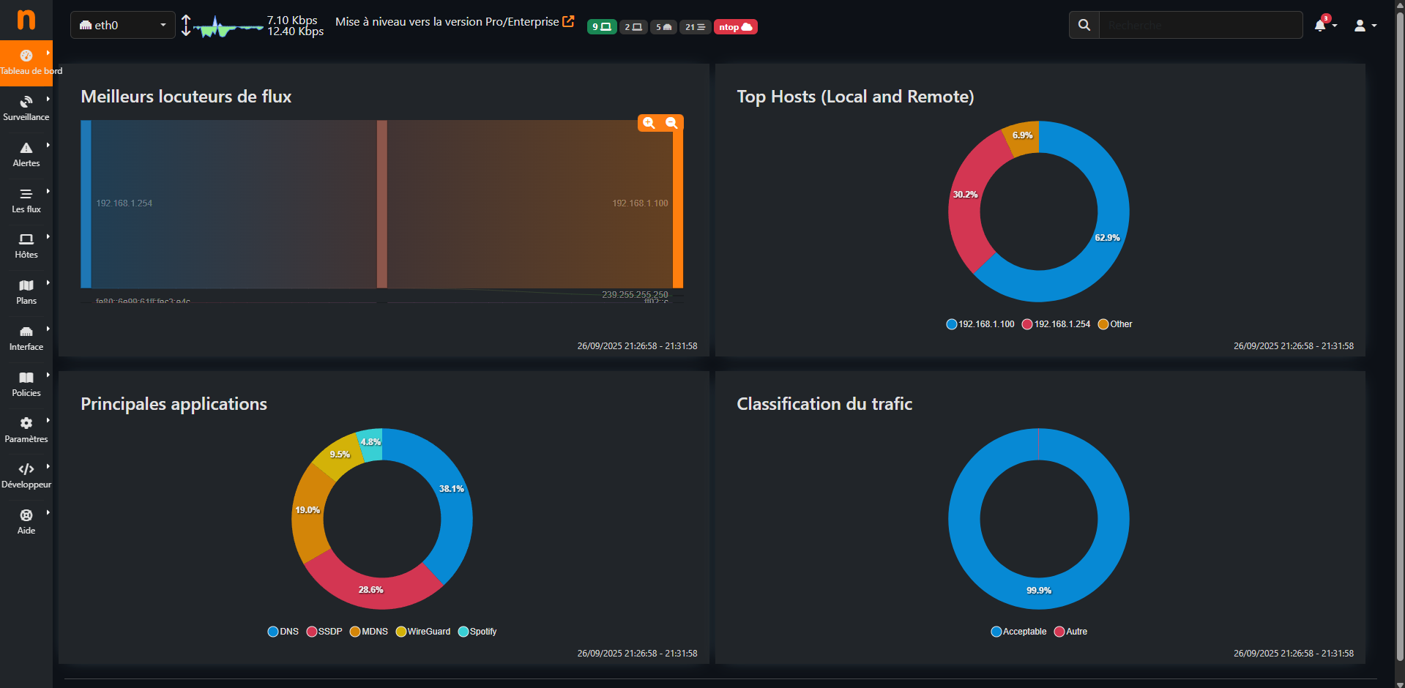Follow the Pro/Enterprise upgrade link
Image resolution: width=1405 pixels, height=688 pixels.
pyautogui.click(x=454, y=22)
